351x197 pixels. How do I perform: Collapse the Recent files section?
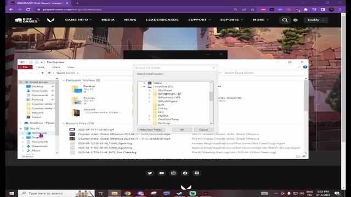pos(64,123)
